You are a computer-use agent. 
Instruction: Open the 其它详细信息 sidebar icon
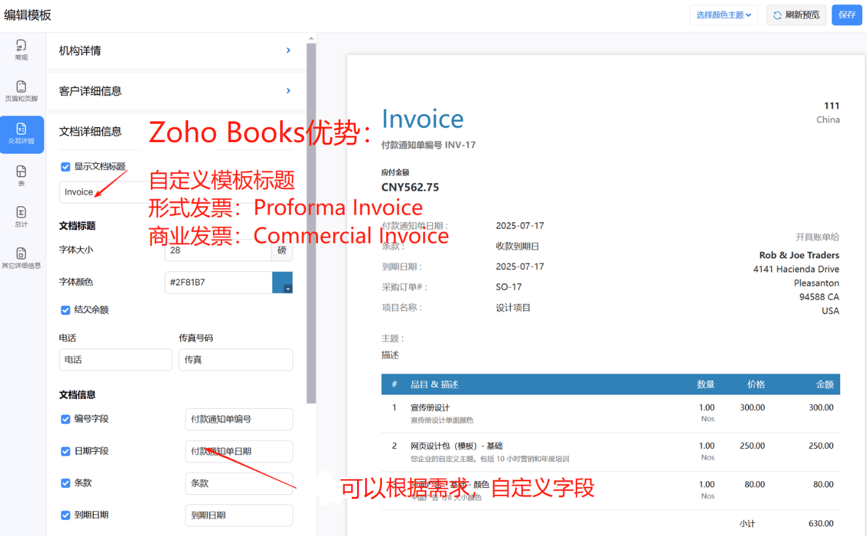click(x=22, y=258)
